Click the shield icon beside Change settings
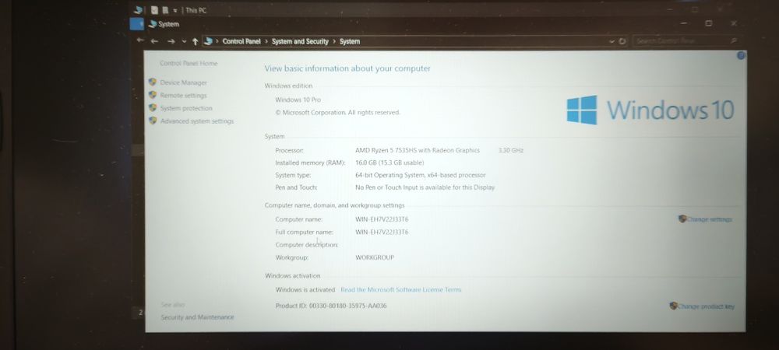This screenshot has height=350, width=779. coord(682,219)
